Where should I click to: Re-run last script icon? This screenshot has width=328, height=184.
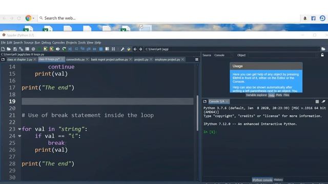click(x=64, y=49)
